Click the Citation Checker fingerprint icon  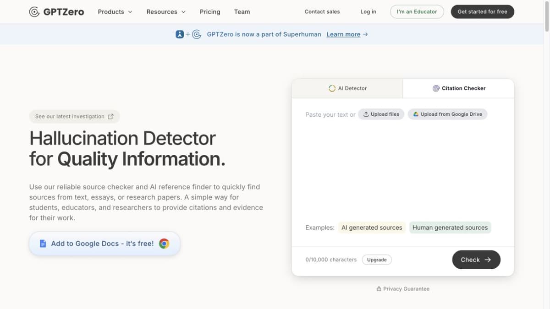pos(436,88)
